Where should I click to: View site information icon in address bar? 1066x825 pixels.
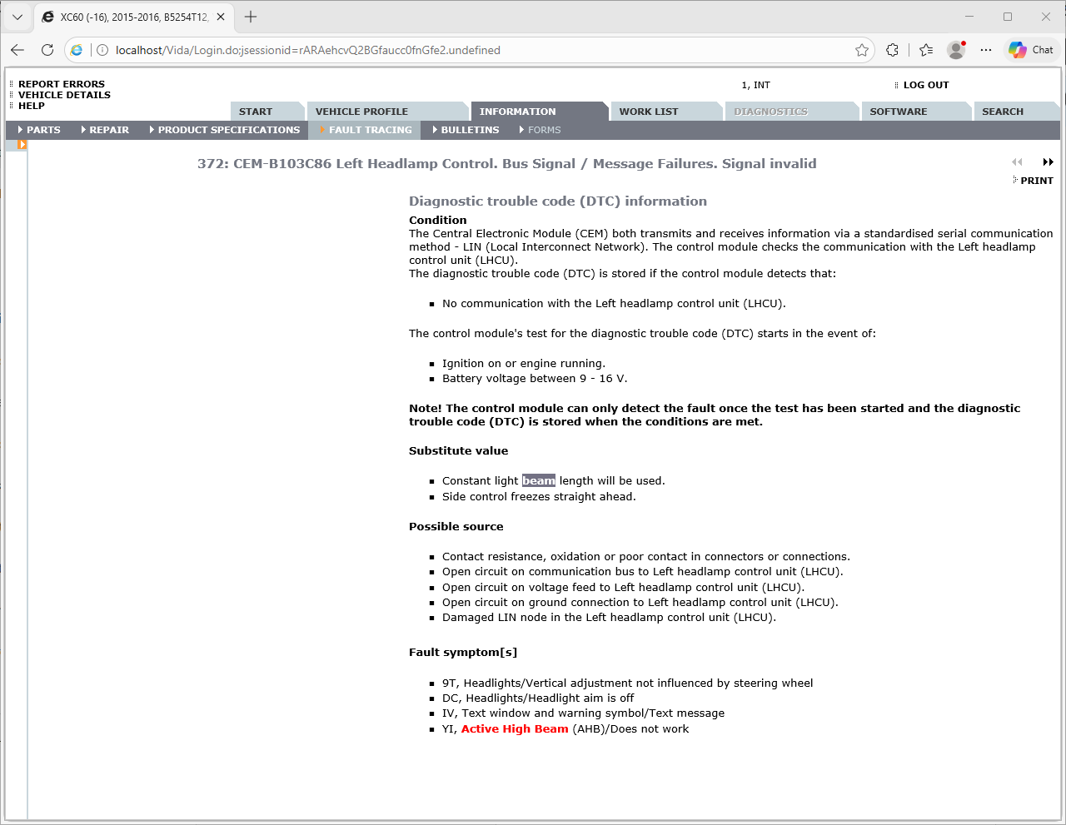coord(102,50)
